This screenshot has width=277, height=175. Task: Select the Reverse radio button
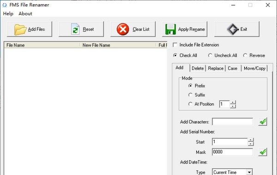pos(245,55)
